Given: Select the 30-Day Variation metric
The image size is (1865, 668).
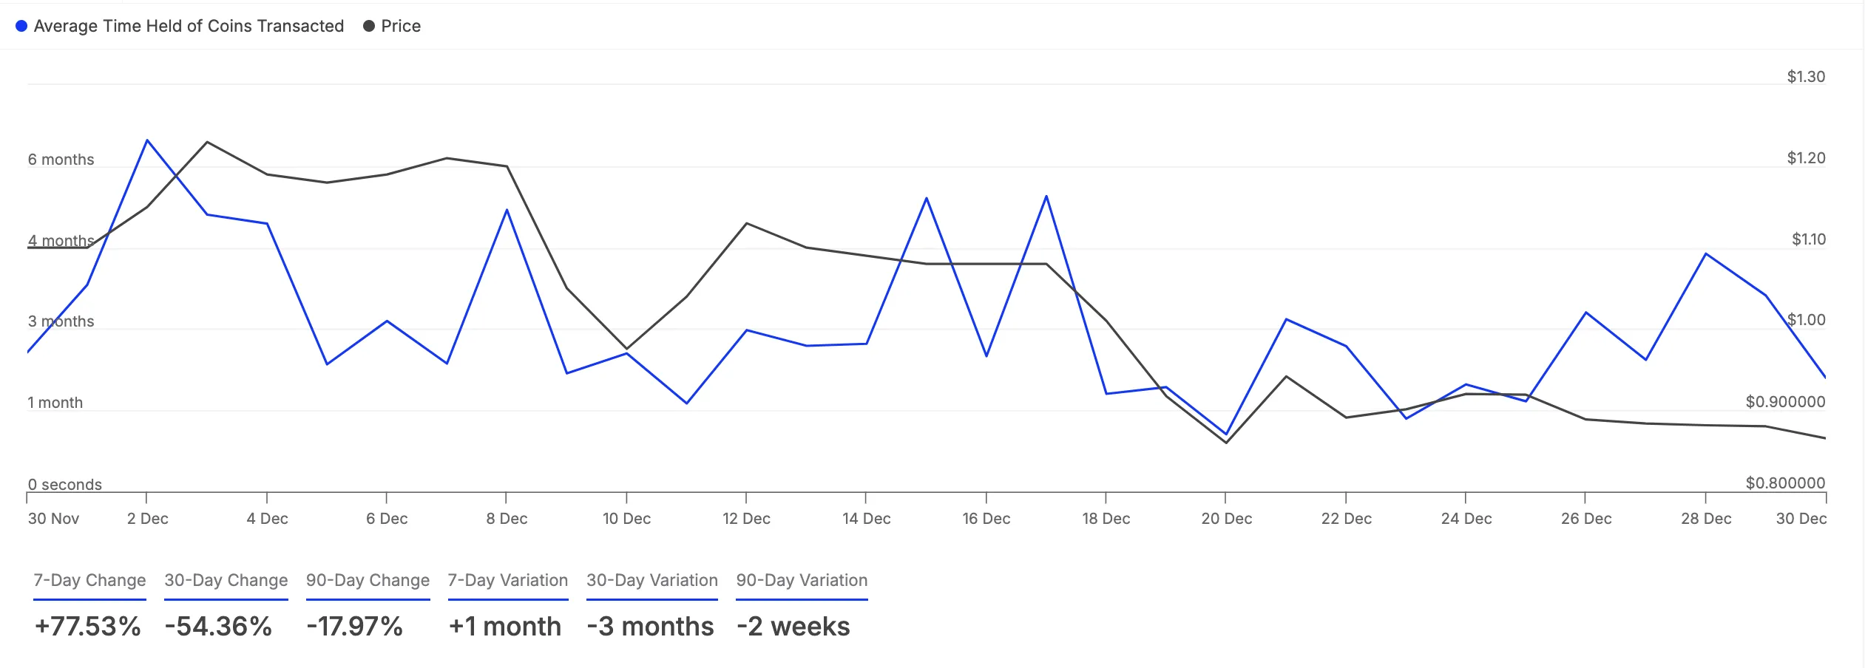Looking at the screenshot, I should pos(652,580).
